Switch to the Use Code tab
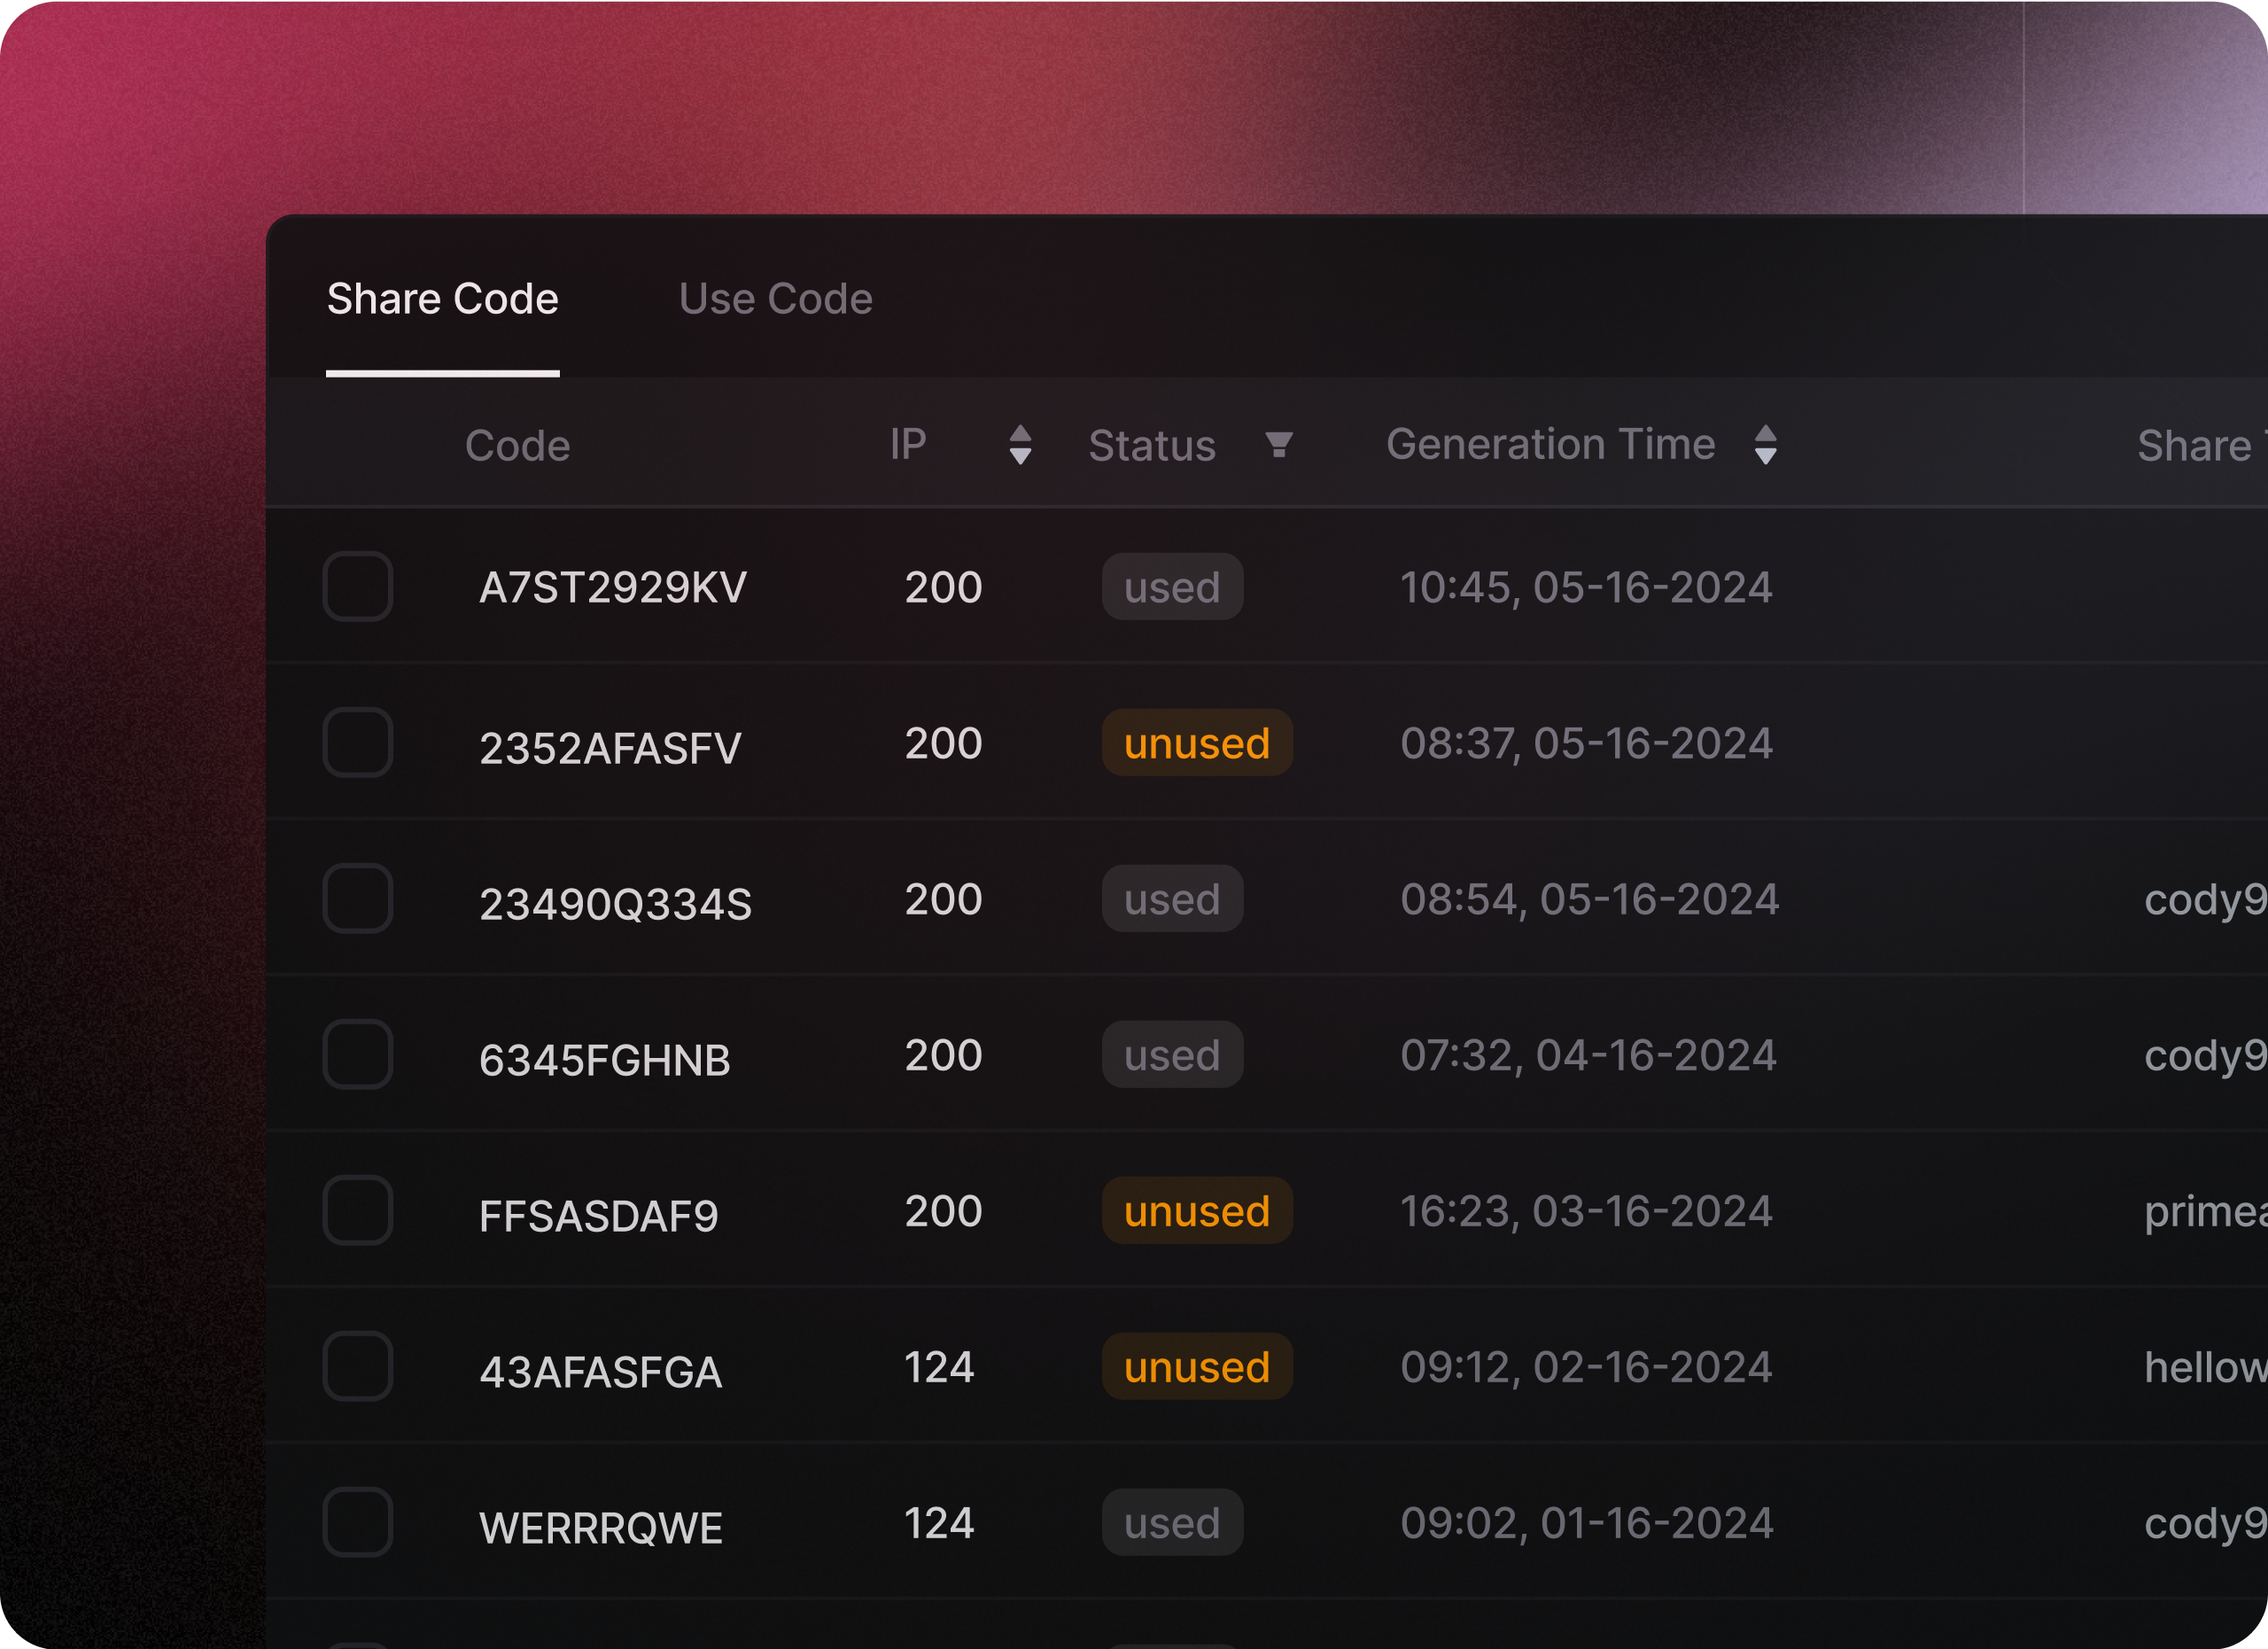 pyautogui.click(x=774, y=298)
